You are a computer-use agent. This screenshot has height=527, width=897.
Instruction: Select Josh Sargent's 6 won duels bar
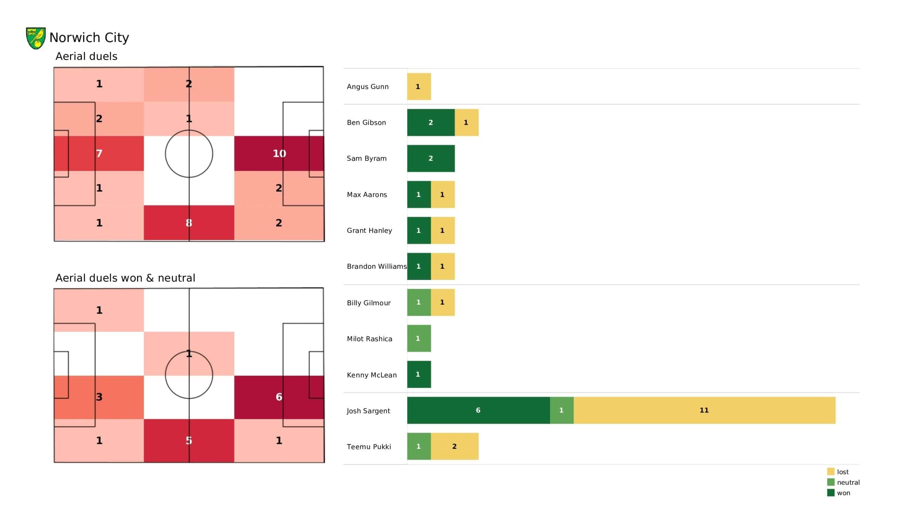478,410
